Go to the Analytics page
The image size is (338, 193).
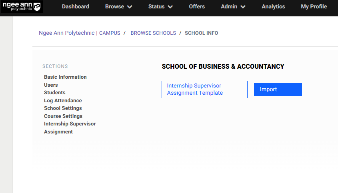click(273, 7)
